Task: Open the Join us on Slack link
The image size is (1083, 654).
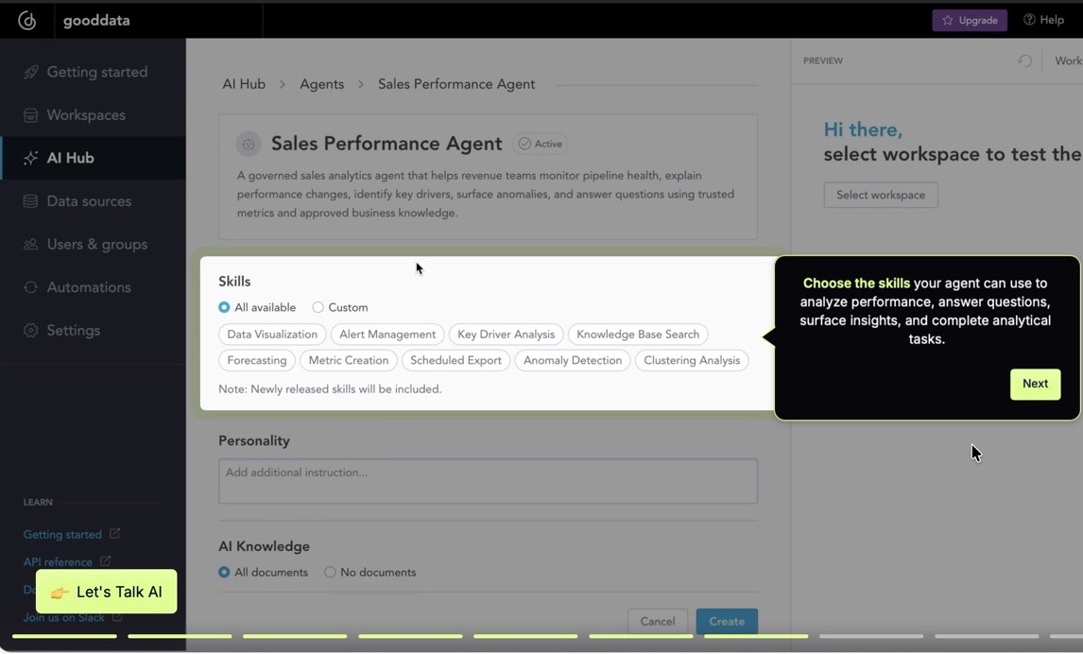Action: pyautogui.click(x=64, y=617)
